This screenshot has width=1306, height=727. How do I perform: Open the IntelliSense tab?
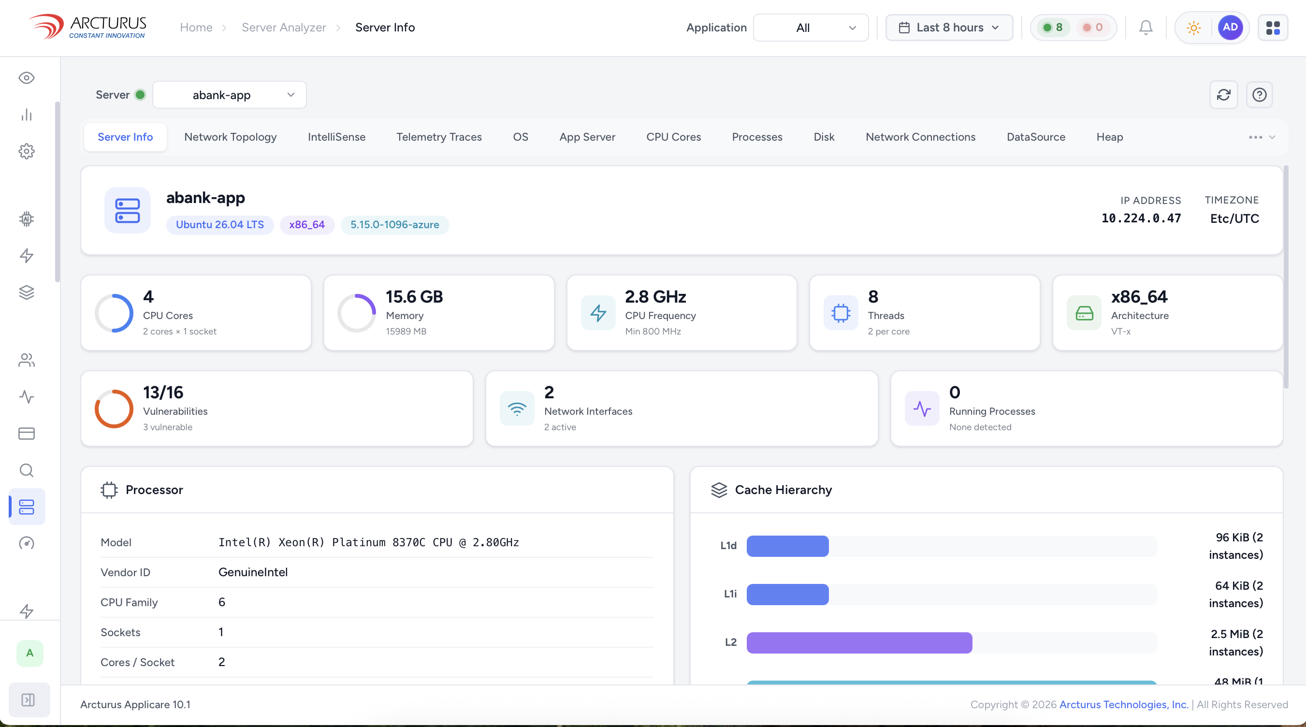pyautogui.click(x=336, y=137)
